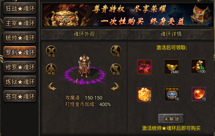Screen dimensions: 215x136
Task: Select the 炼狱★魂环 tab
Action: (20, 81)
